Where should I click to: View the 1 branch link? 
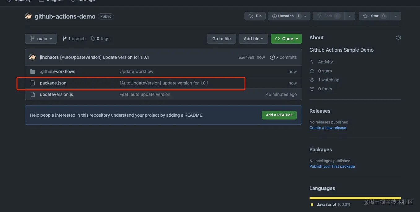click(x=74, y=39)
